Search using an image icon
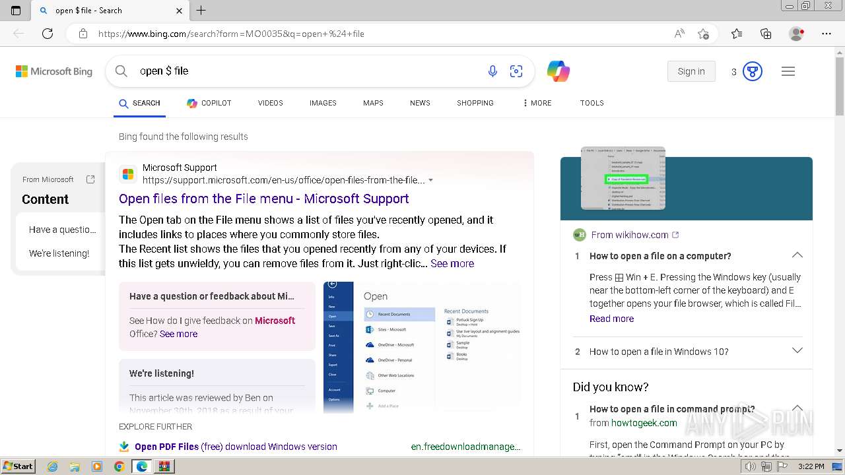Viewport: 845px width, 475px height. (516, 71)
